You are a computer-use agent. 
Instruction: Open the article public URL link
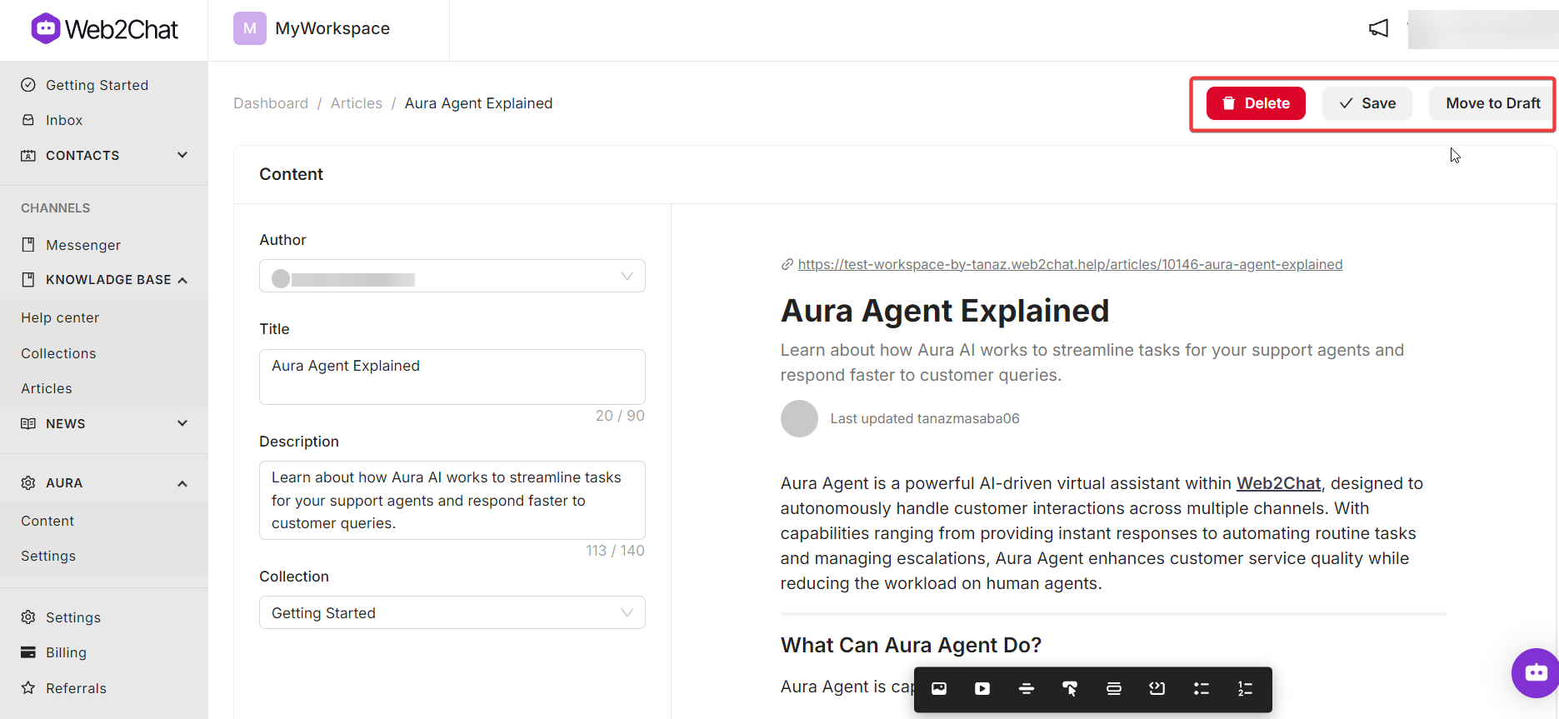(x=1070, y=264)
